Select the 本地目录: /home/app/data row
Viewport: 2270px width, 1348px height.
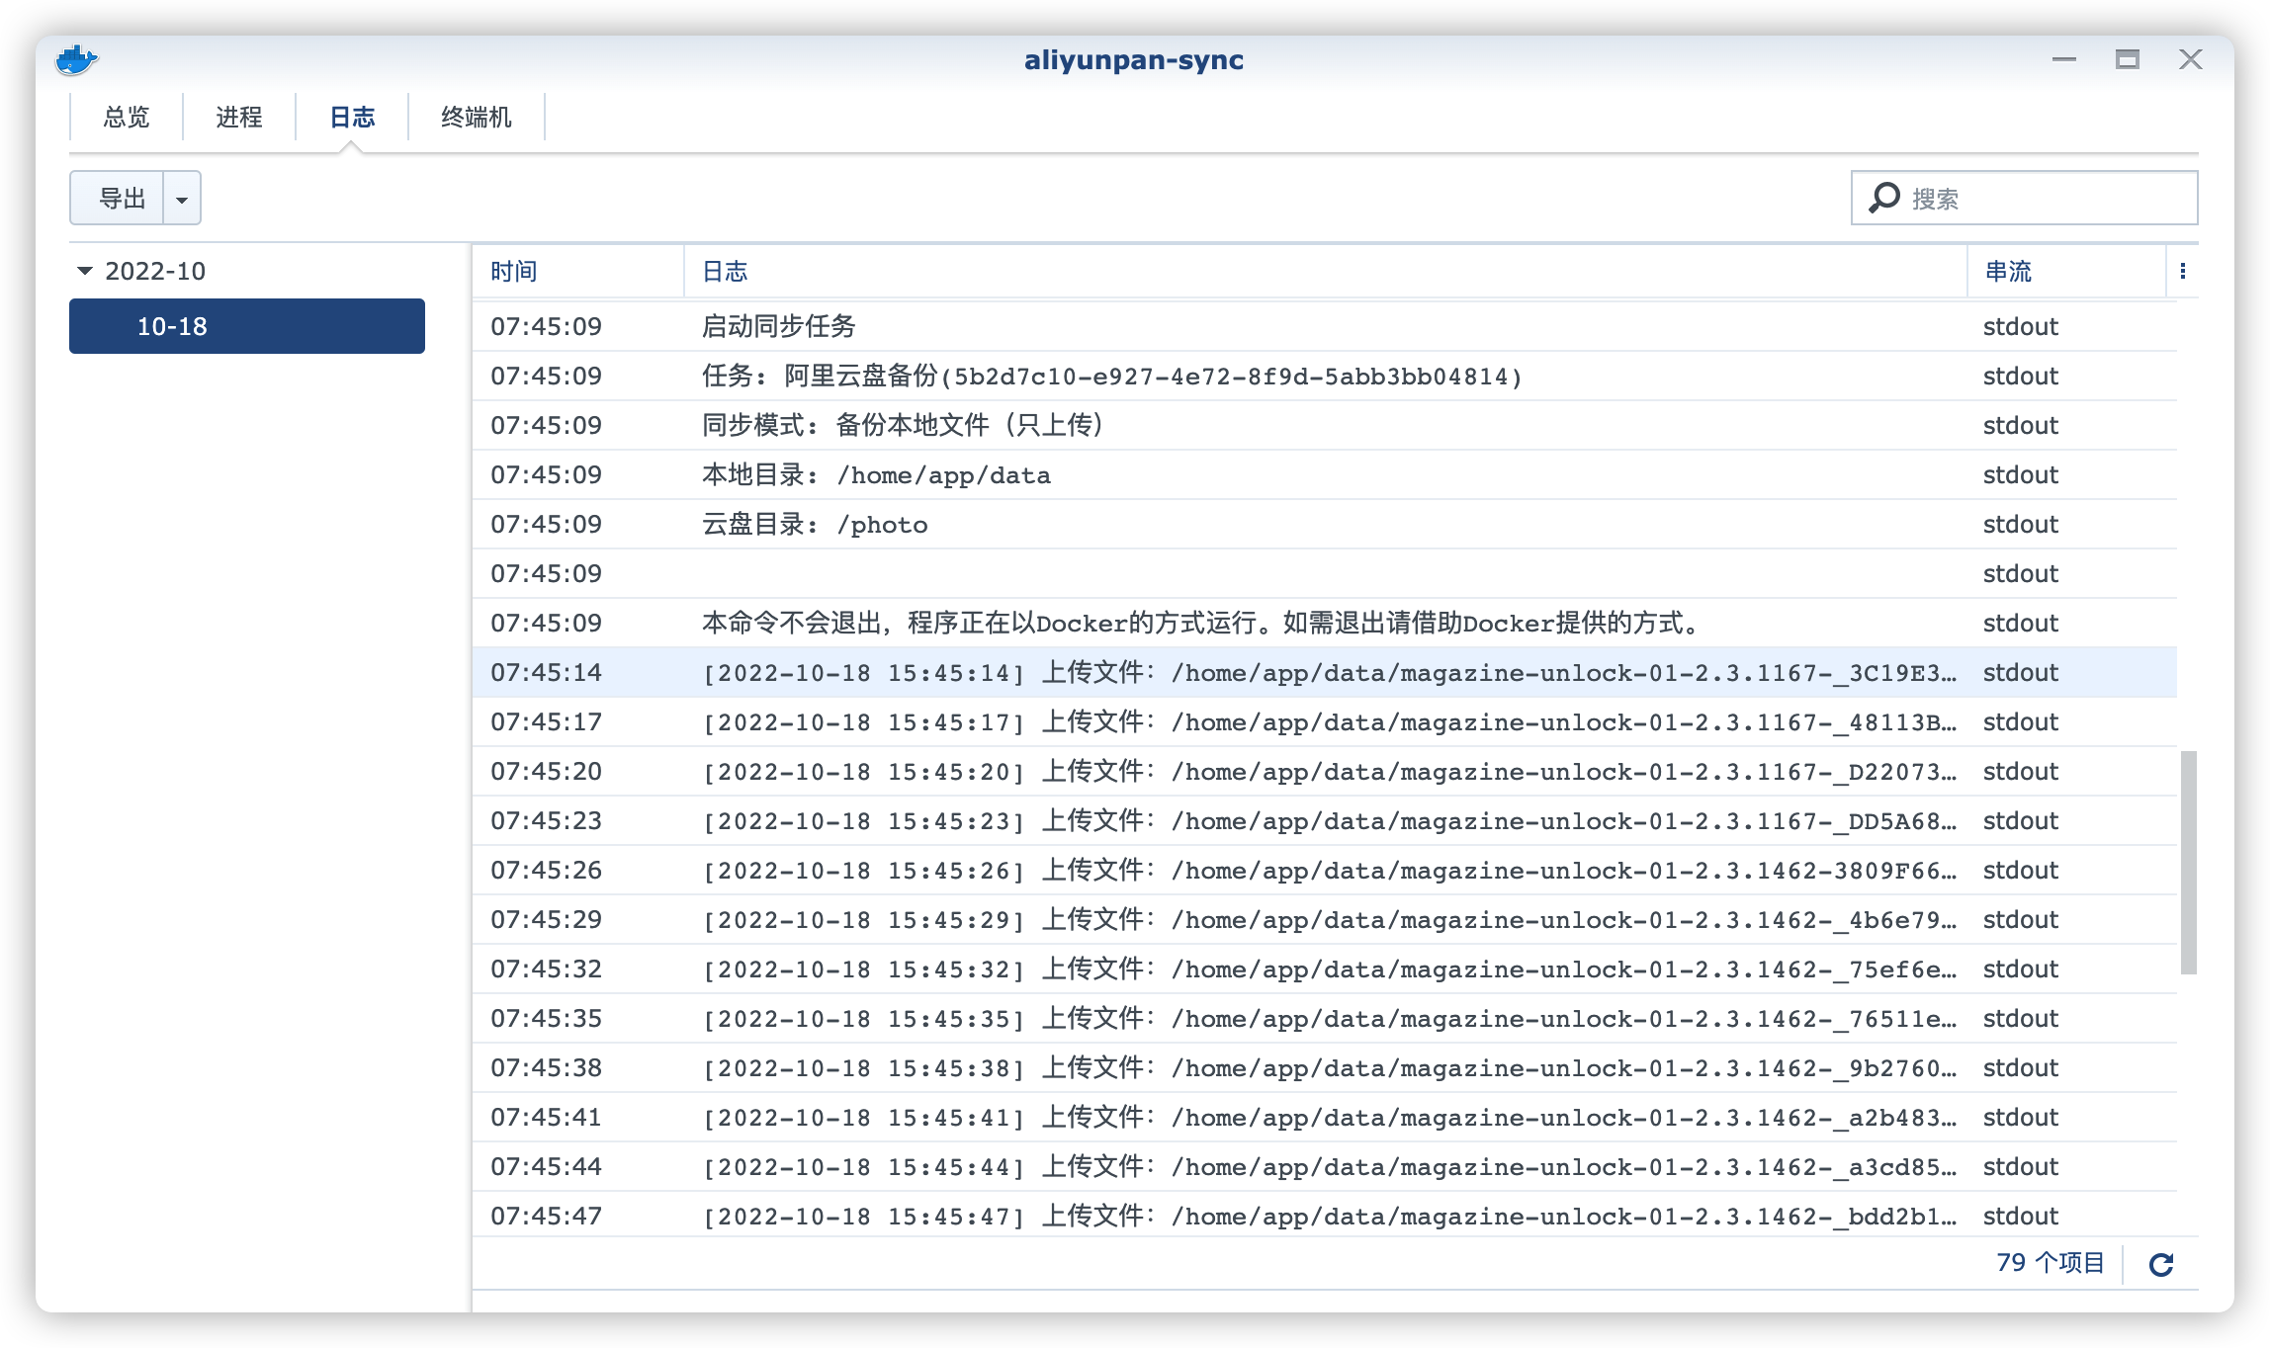[x=1325, y=474]
